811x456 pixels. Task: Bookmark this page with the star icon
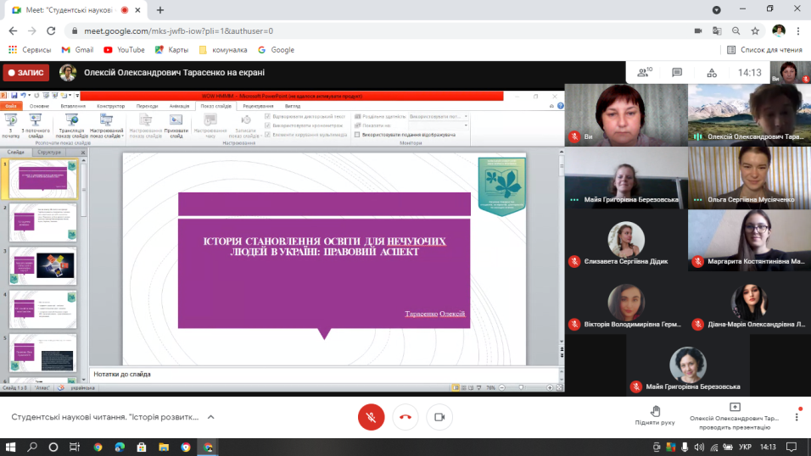point(754,31)
